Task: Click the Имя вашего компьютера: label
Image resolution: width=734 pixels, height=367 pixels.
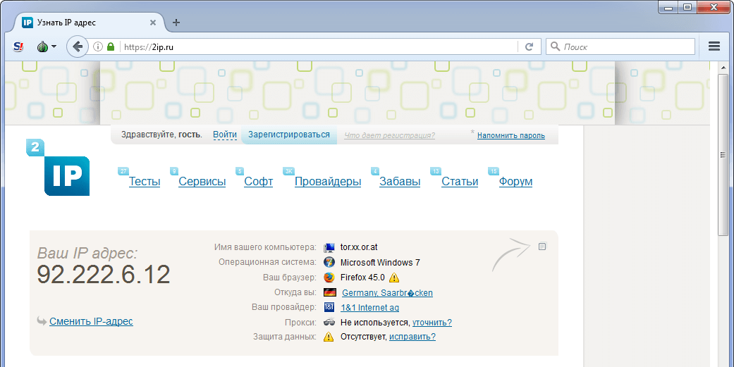Action: [x=265, y=247]
